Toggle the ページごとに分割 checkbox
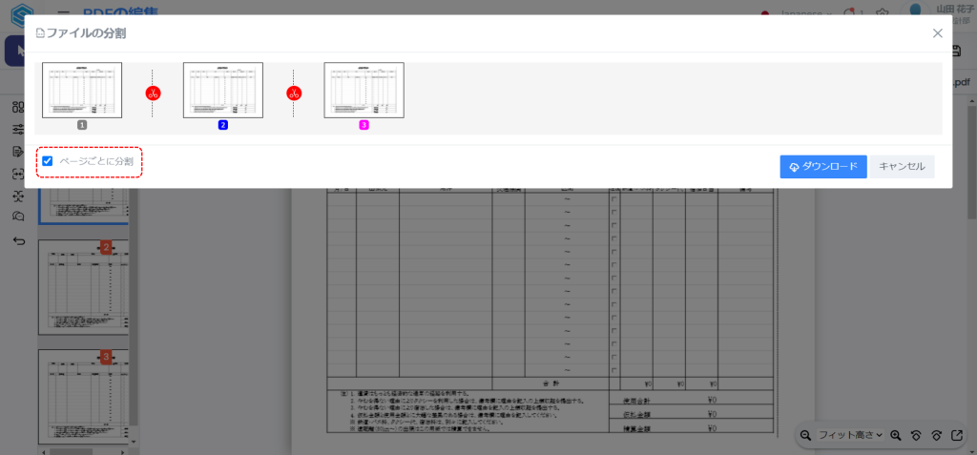 coord(48,161)
